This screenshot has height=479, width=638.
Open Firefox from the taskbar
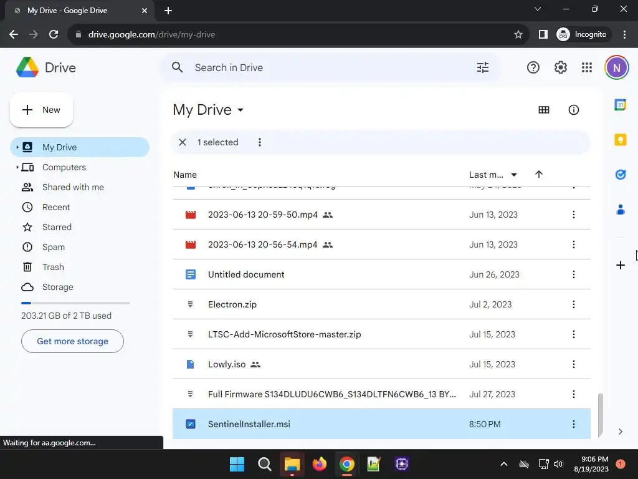tap(320, 464)
